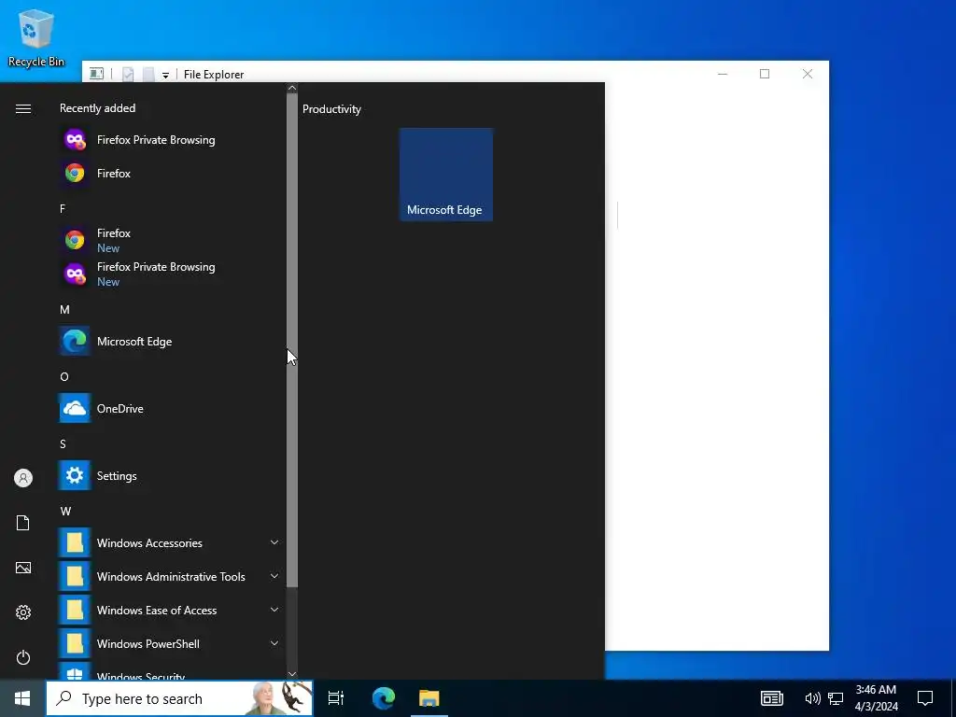Open OneDrive from the app list
This screenshot has height=717, width=956.
point(171,409)
